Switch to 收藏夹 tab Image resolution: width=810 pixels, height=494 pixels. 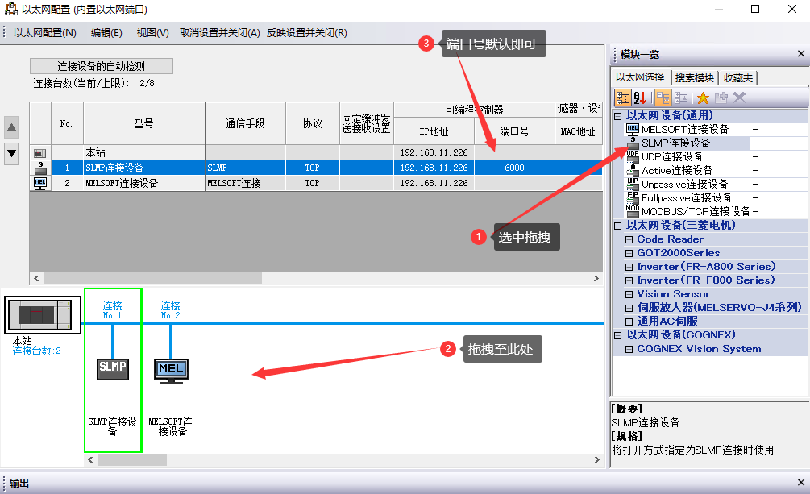pos(738,77)
